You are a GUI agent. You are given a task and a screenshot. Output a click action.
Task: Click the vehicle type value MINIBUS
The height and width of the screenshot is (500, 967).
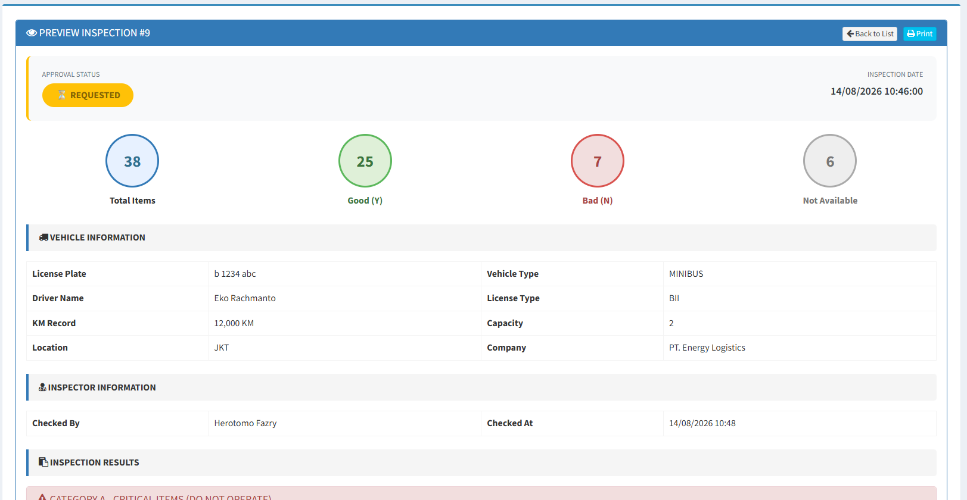(x=686, y=274)
